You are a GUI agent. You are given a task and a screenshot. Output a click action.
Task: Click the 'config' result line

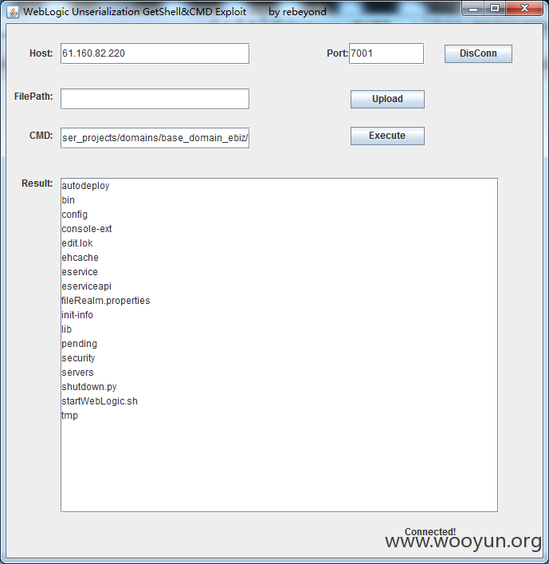74,215
